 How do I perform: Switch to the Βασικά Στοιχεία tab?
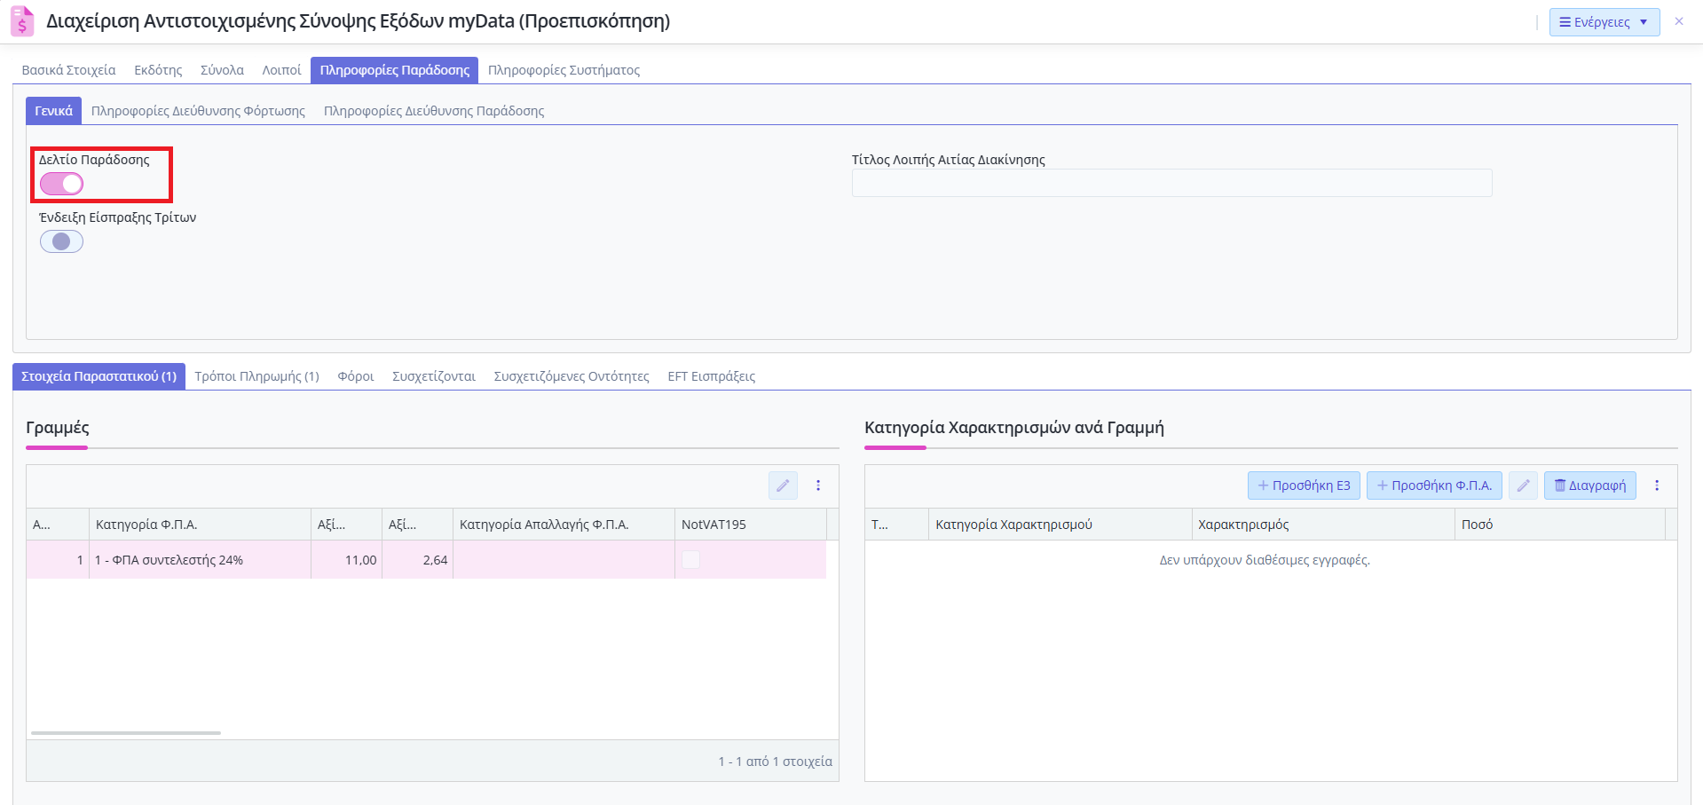pos(68,70)
